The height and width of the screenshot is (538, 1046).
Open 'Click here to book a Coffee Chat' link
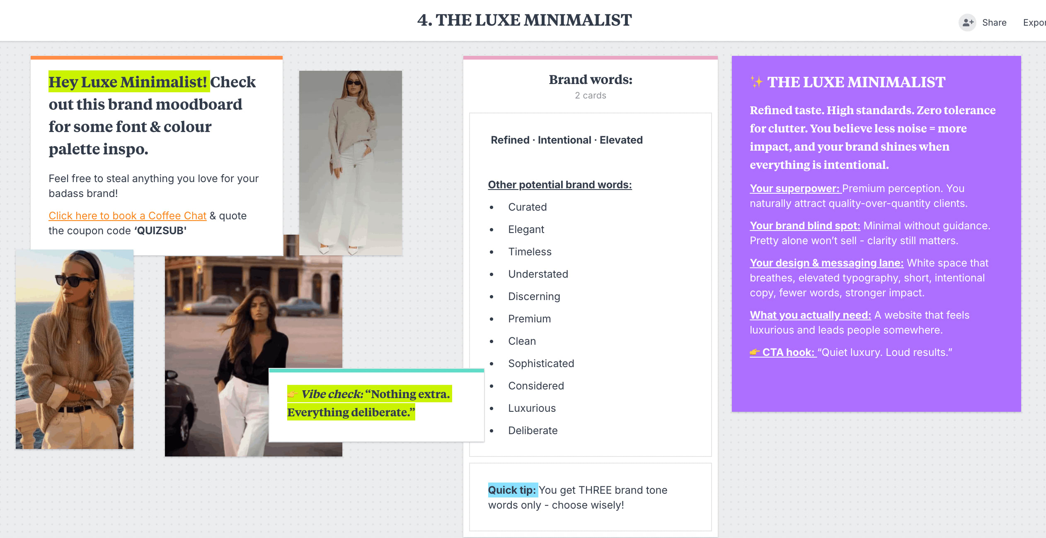127,216
